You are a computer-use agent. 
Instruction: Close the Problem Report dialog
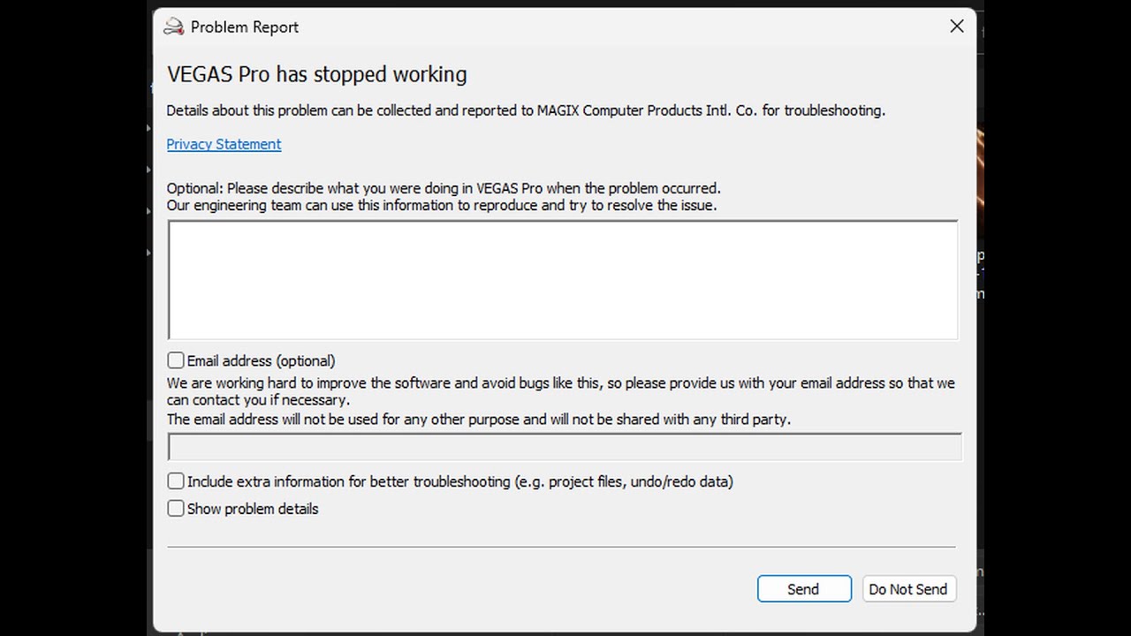point(957,26)
